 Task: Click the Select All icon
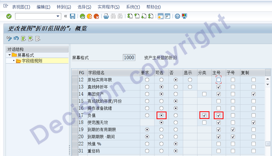pos(23,39)
